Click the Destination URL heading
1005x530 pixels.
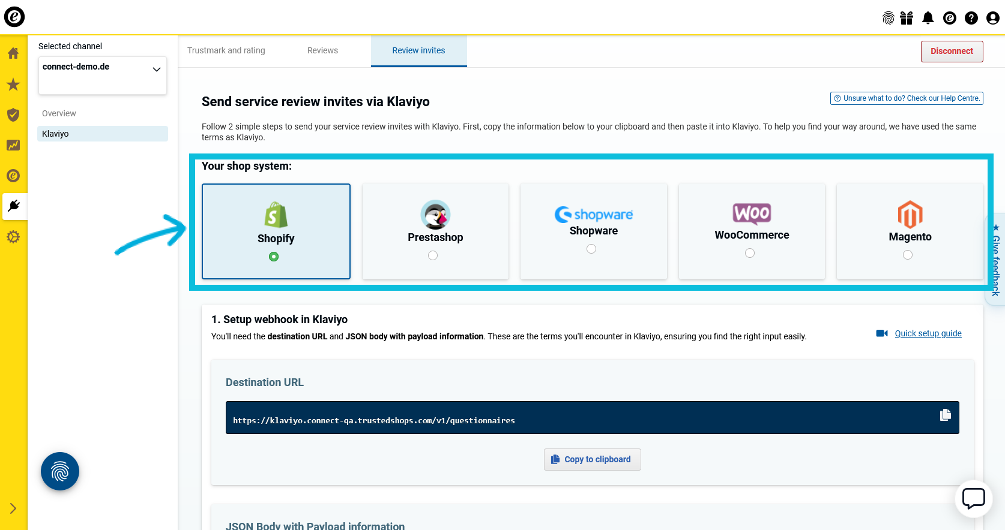265,383
